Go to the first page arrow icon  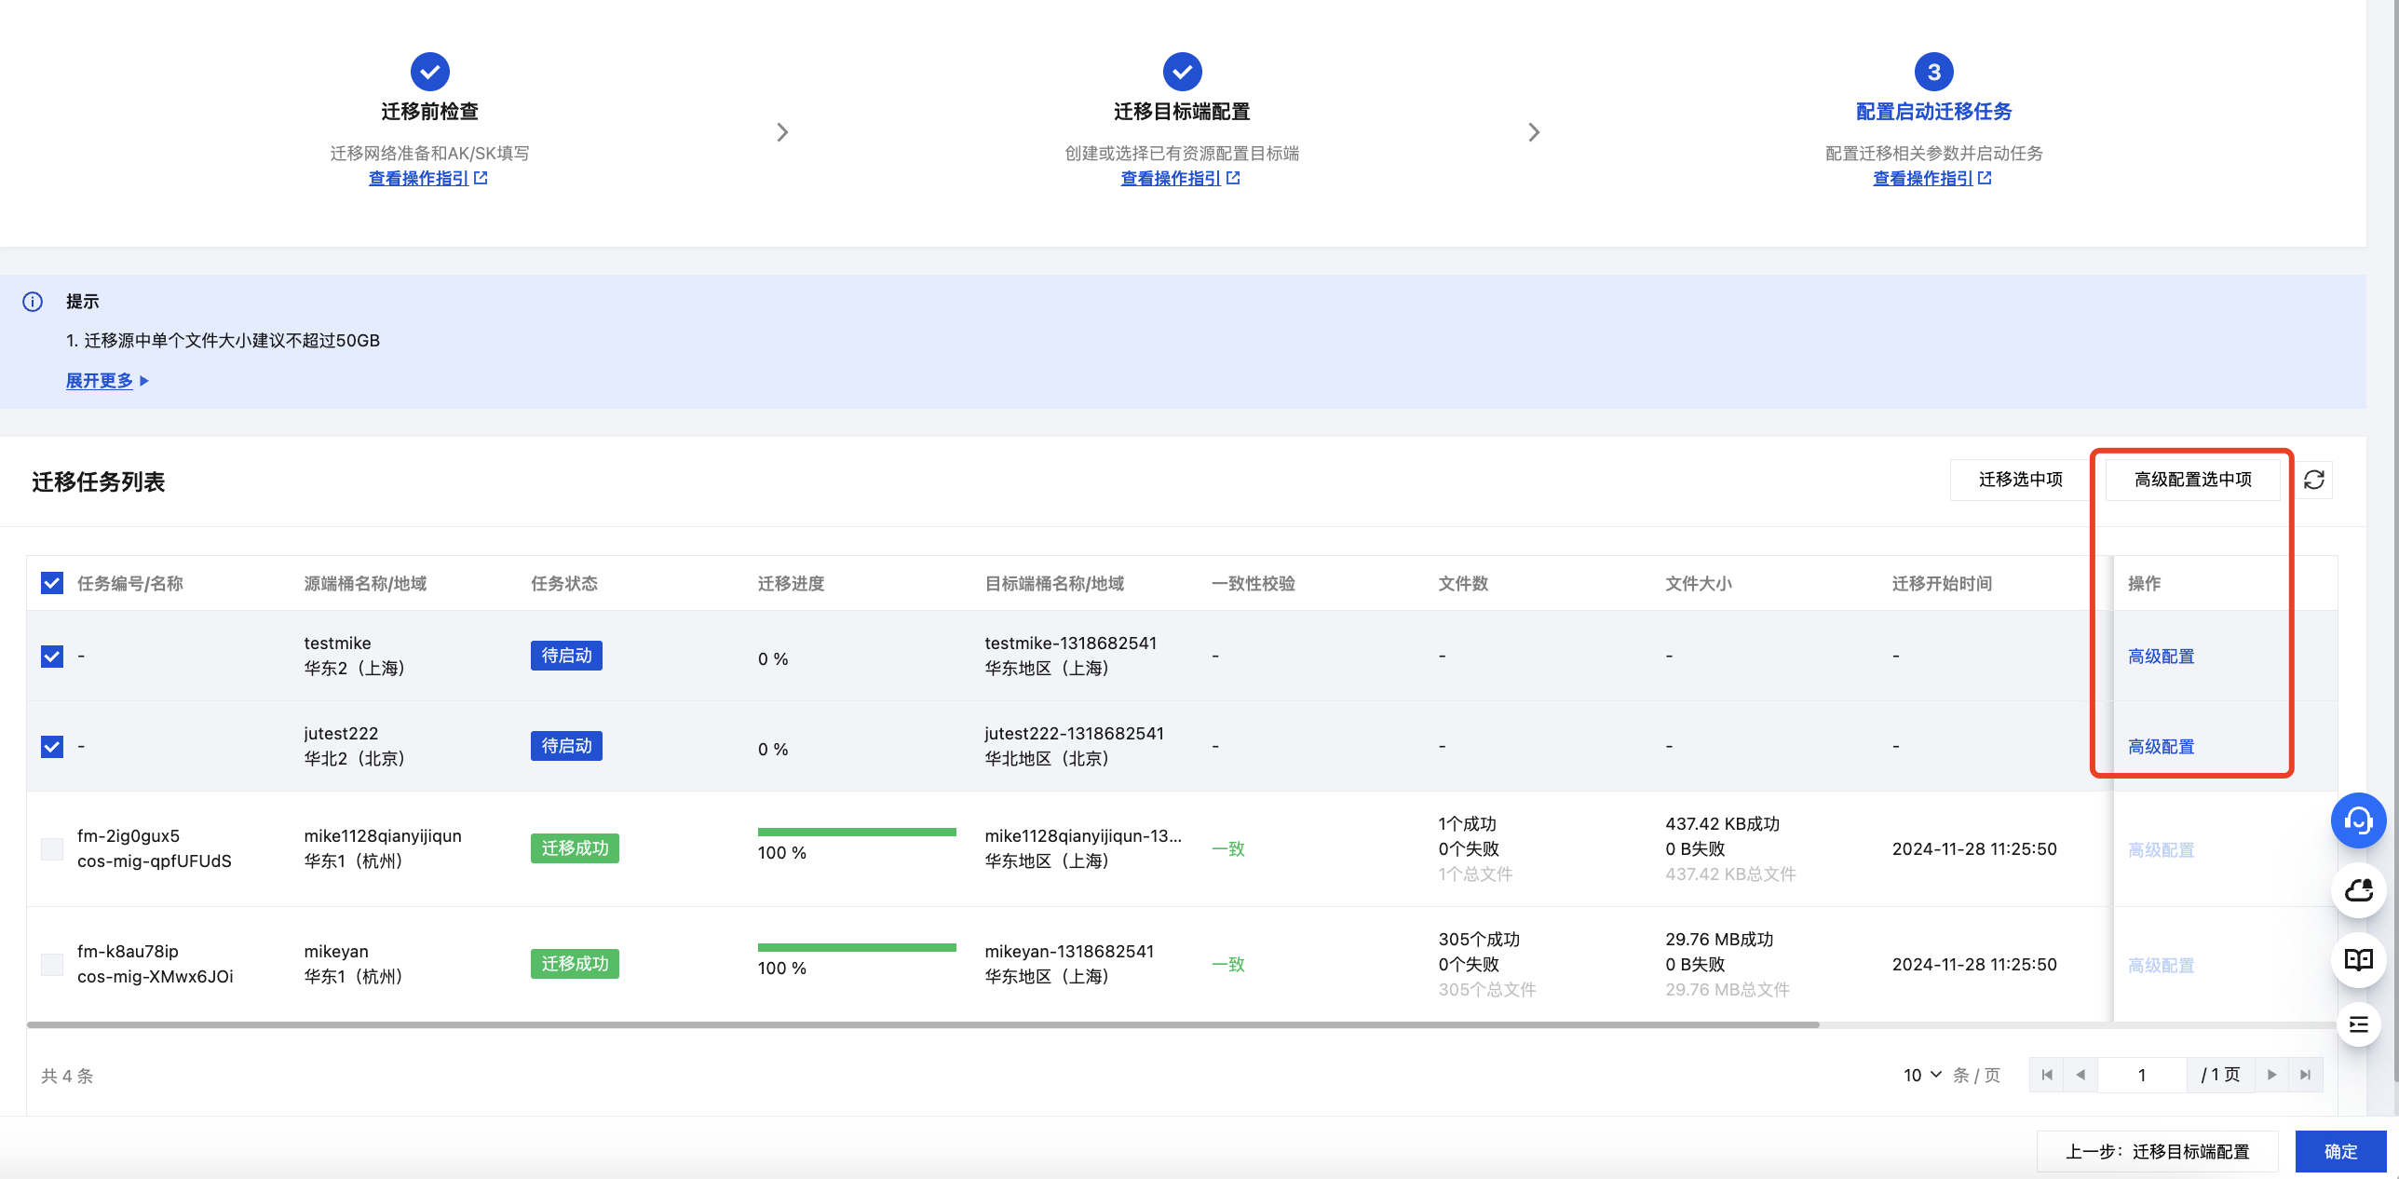pos(2046,1075)
